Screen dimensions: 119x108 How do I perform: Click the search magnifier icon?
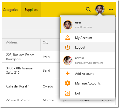[x=88, y=9]
